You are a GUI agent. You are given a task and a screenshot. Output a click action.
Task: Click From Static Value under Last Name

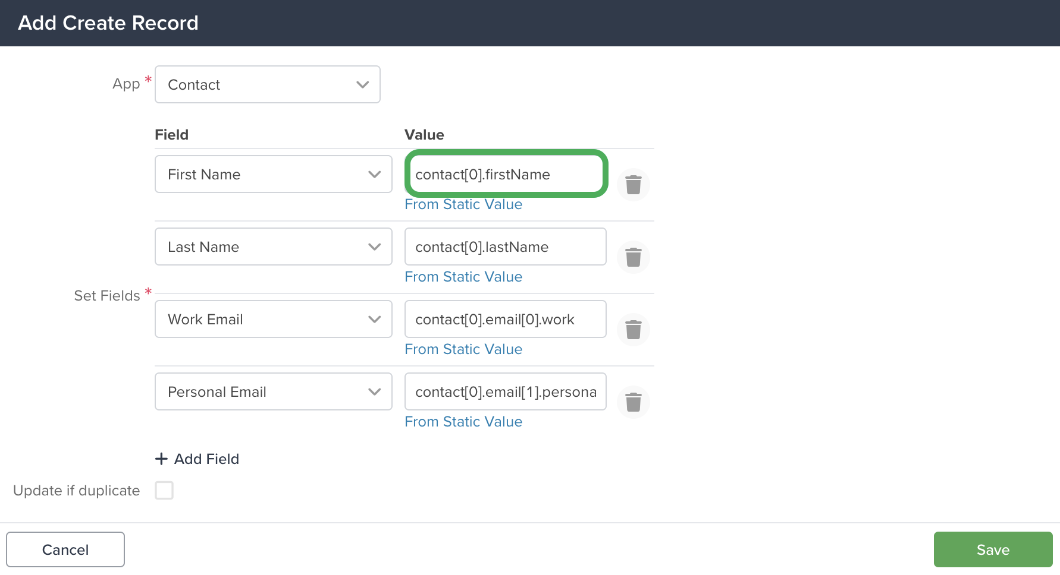(463, 277)
